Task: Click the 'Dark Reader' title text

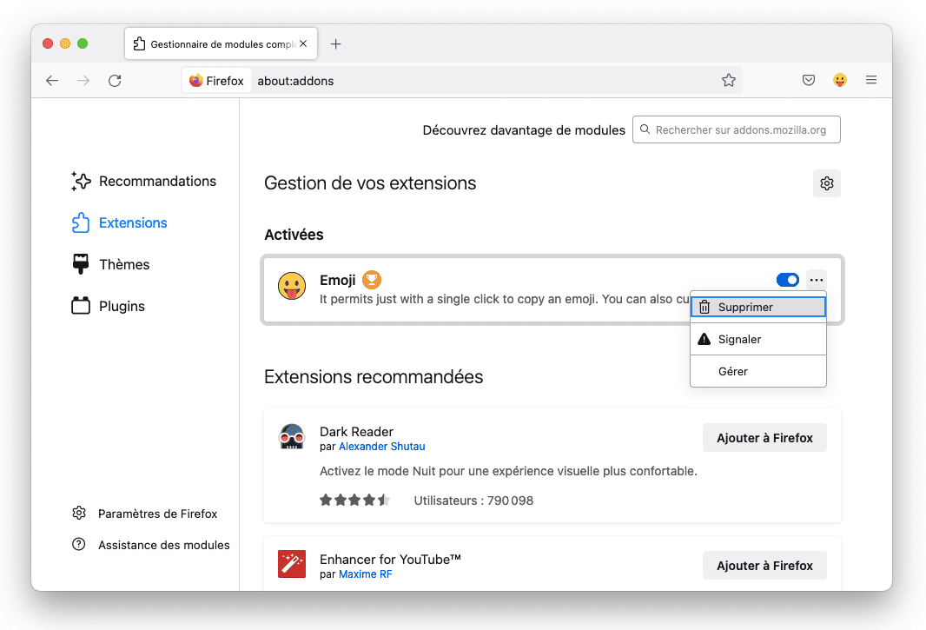Action: point(357,431)
